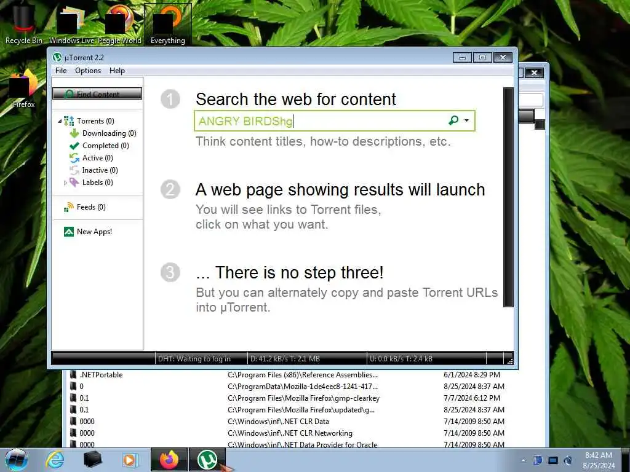Open the Help menu
Viewport: 630px width, 472px height.
coord(117,71)
